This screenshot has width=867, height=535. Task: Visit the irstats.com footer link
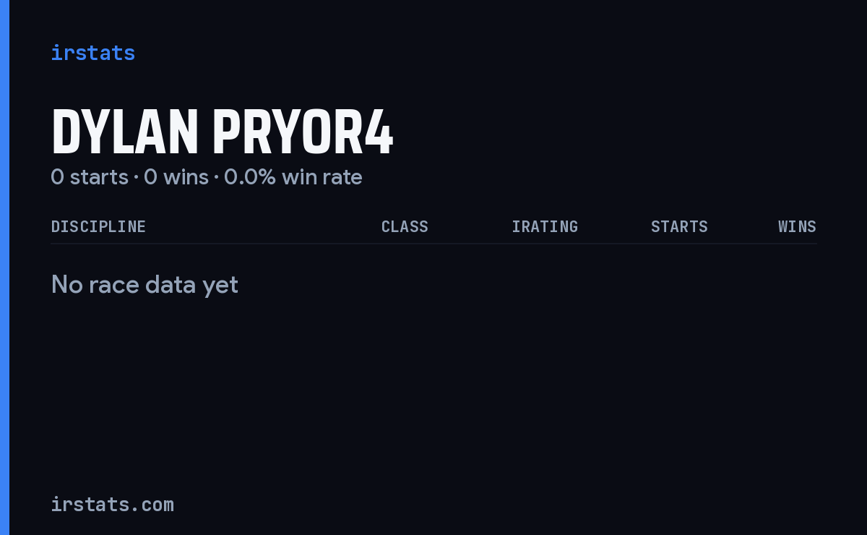[113, 504]
